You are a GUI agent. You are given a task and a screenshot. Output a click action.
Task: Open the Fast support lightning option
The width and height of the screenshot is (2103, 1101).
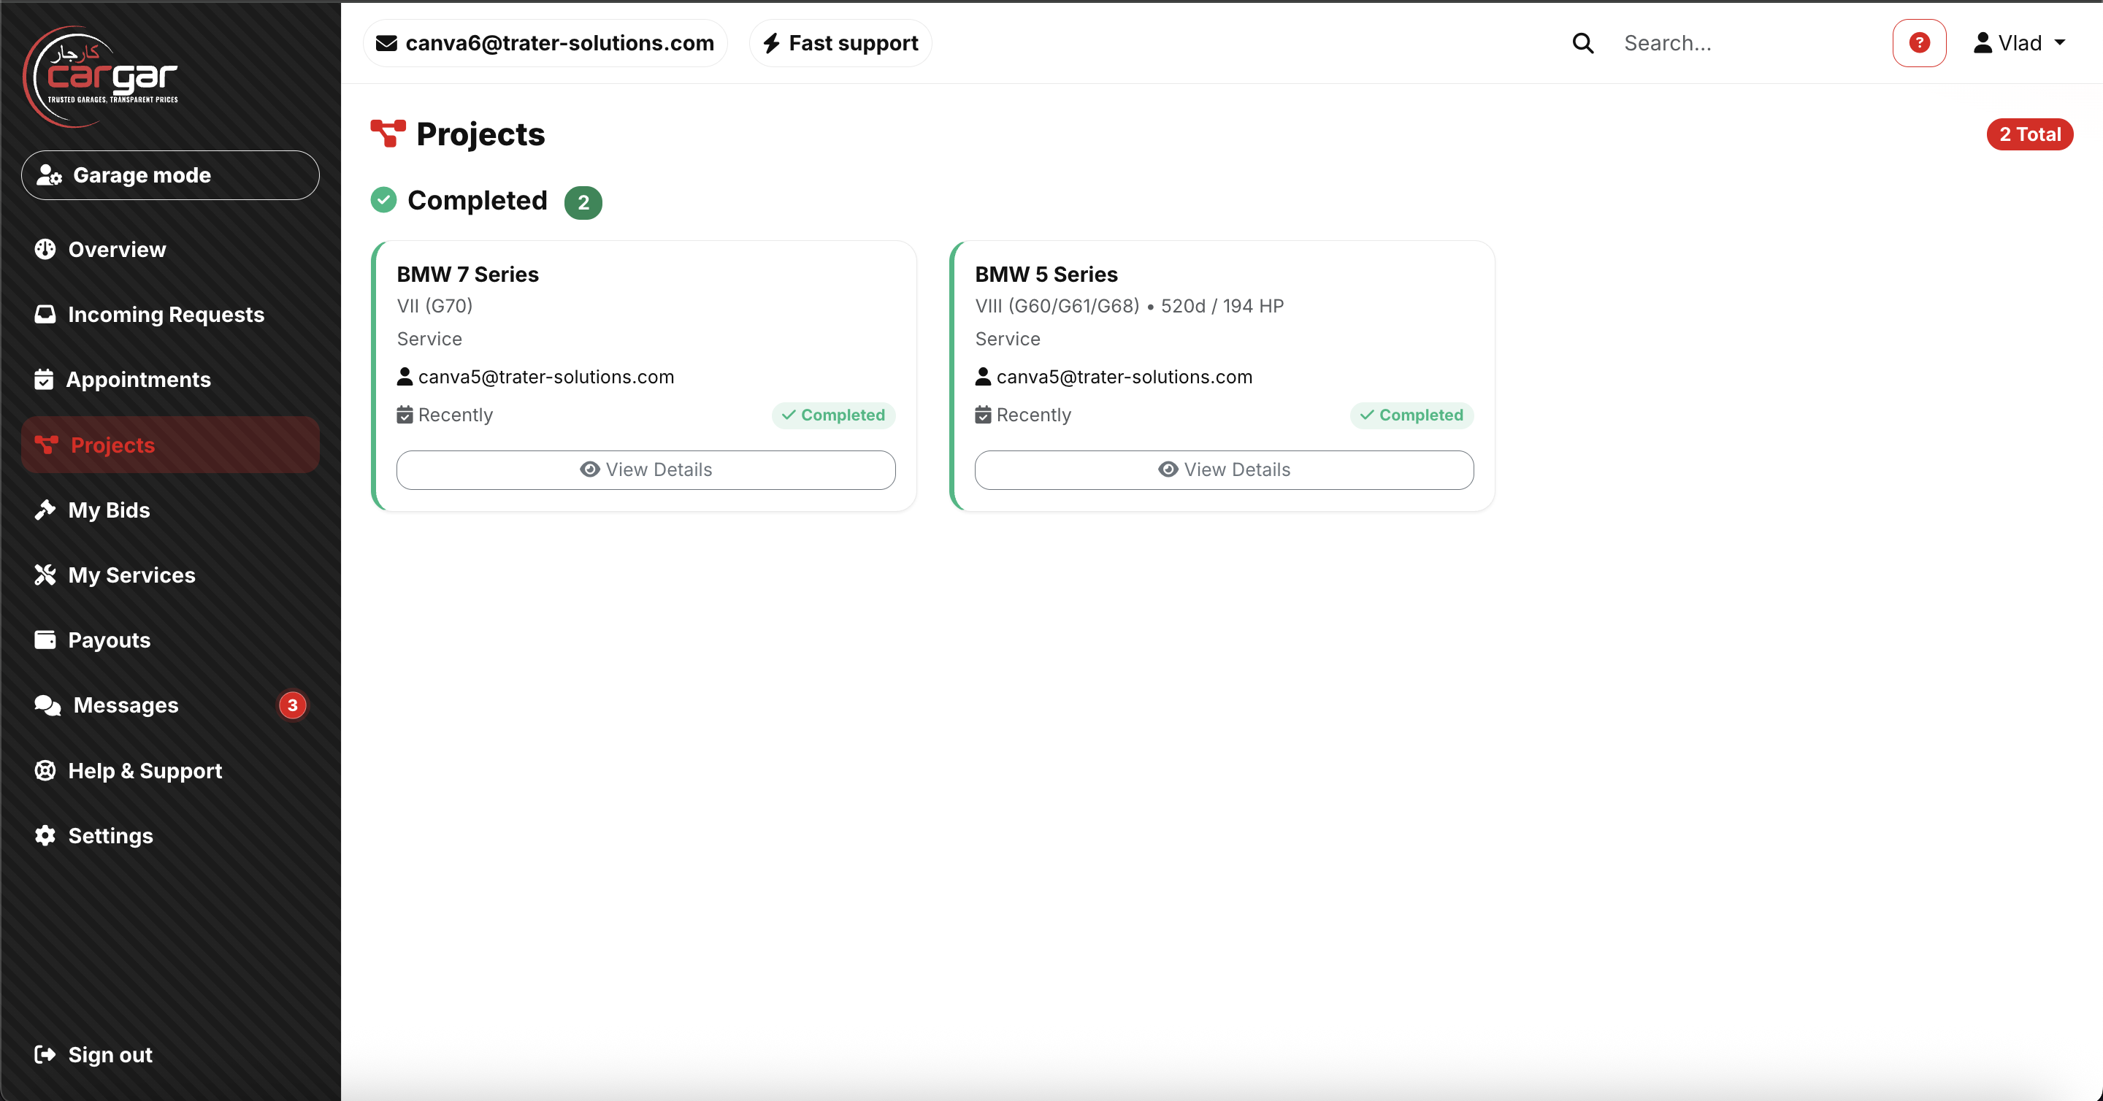(x=839, y=42)
